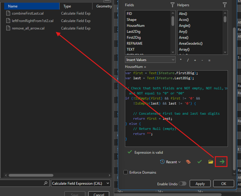The width and height of the screenshot is (241, 196).
Task: Select leftFromRightFrom1st2.cal file
Action: point(33,21)
